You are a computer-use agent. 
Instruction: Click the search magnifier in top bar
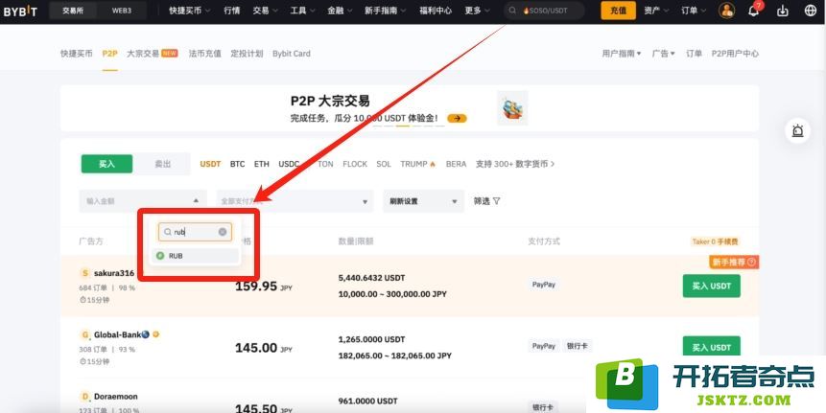coord(512,11)
